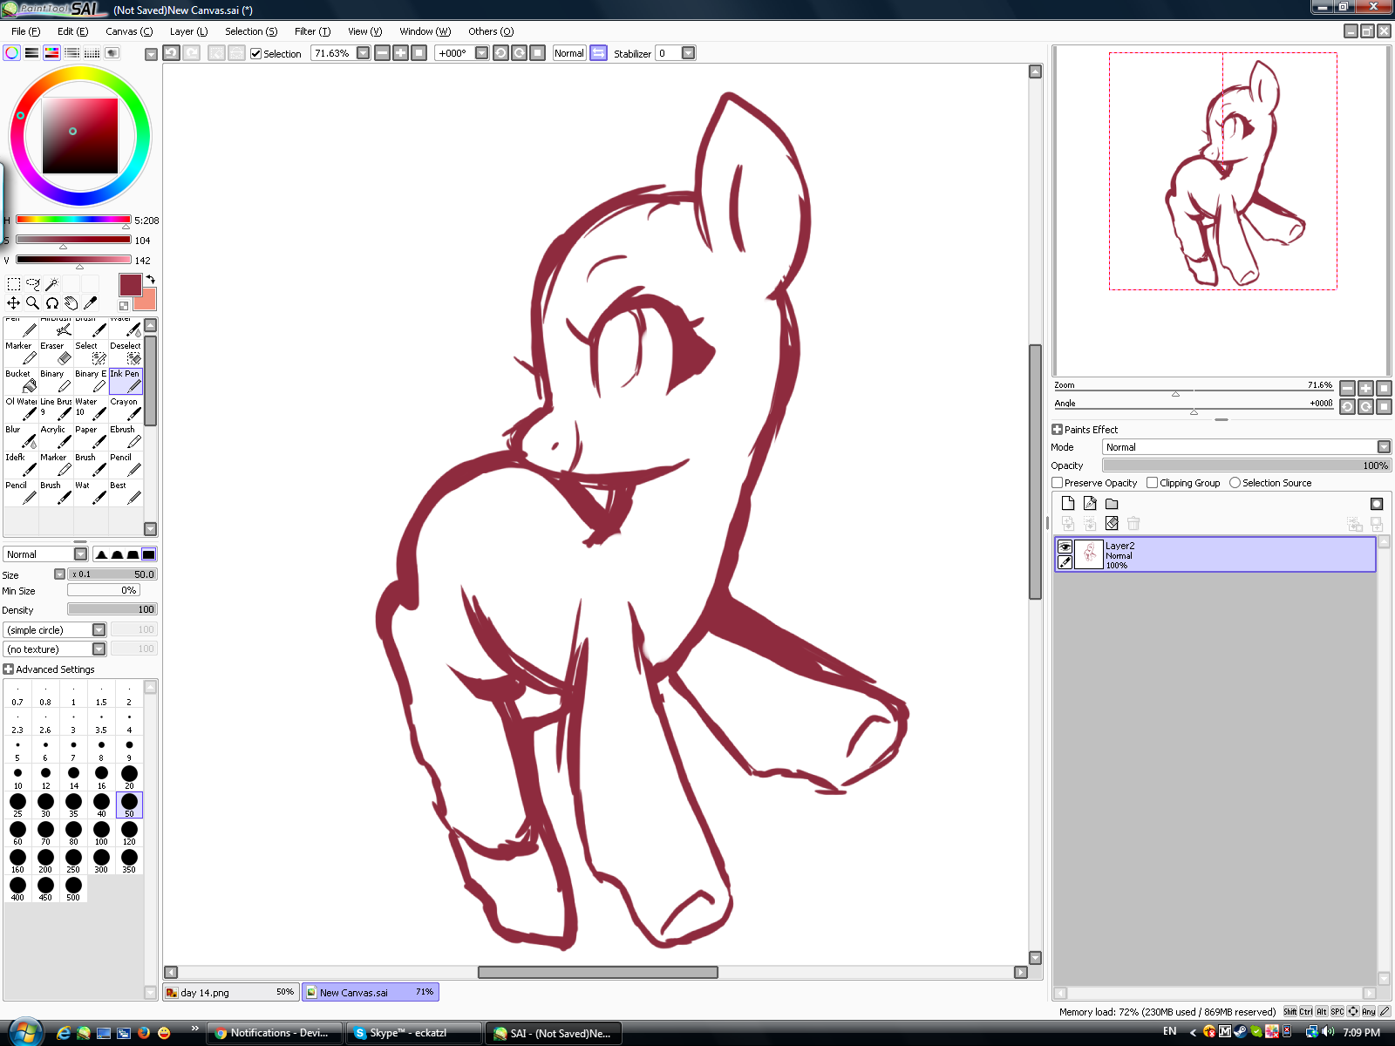Select the rectangular selection tool
Viewport: 1395px width, 1046px height.
point(14,284)
